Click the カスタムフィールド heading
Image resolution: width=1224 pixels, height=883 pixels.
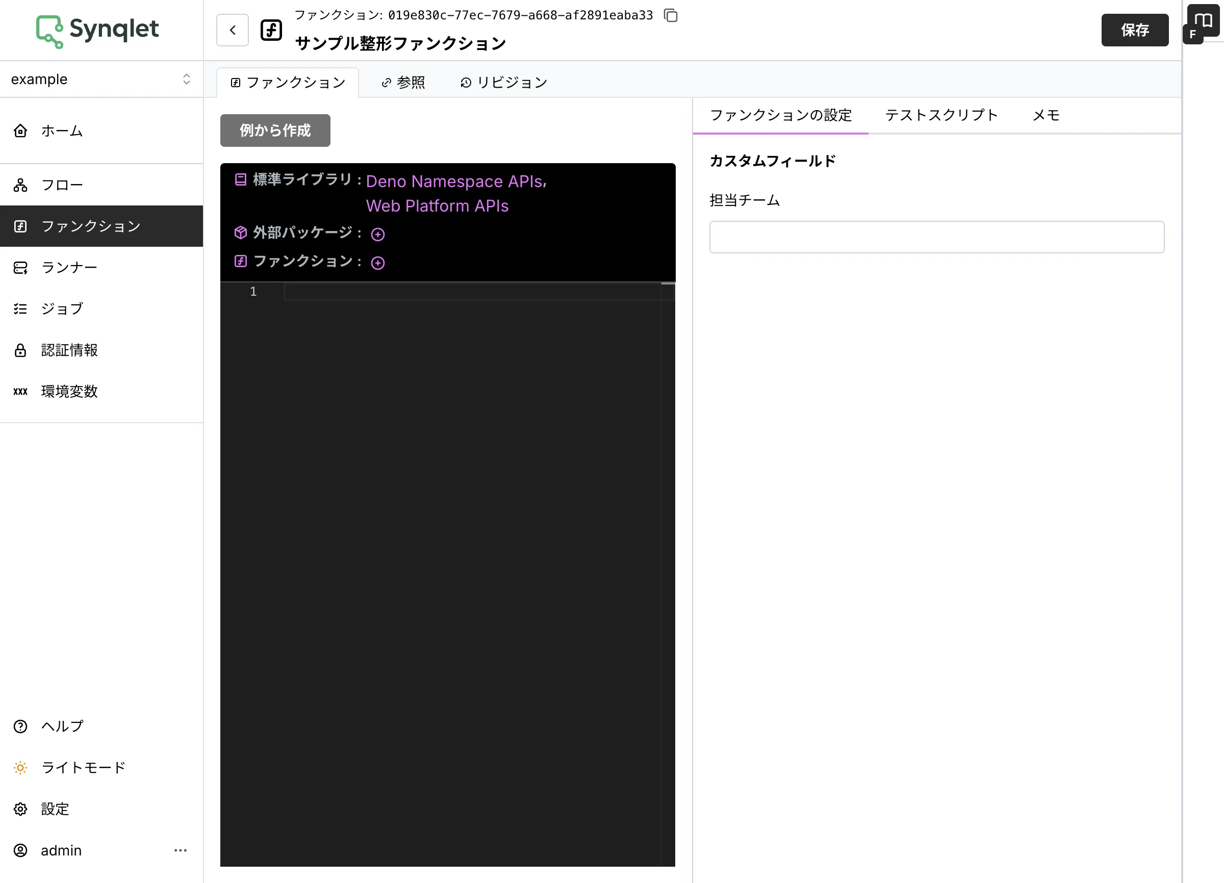(x=772, y=161)
